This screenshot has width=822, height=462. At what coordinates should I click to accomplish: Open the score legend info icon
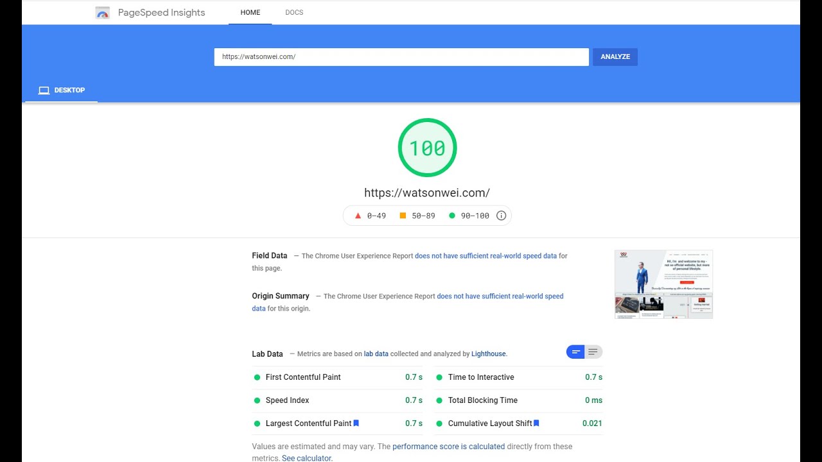[502, 216]
